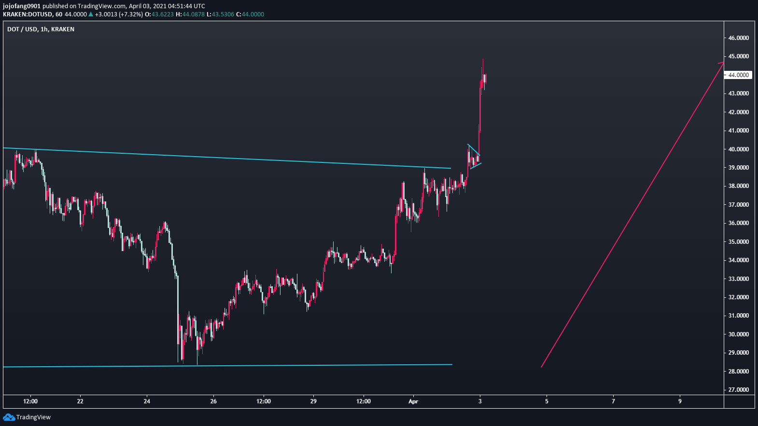The height and width of the screenshot is (426, 758).
Task: Click the 42.0000 price axis label
Action: 739,112
